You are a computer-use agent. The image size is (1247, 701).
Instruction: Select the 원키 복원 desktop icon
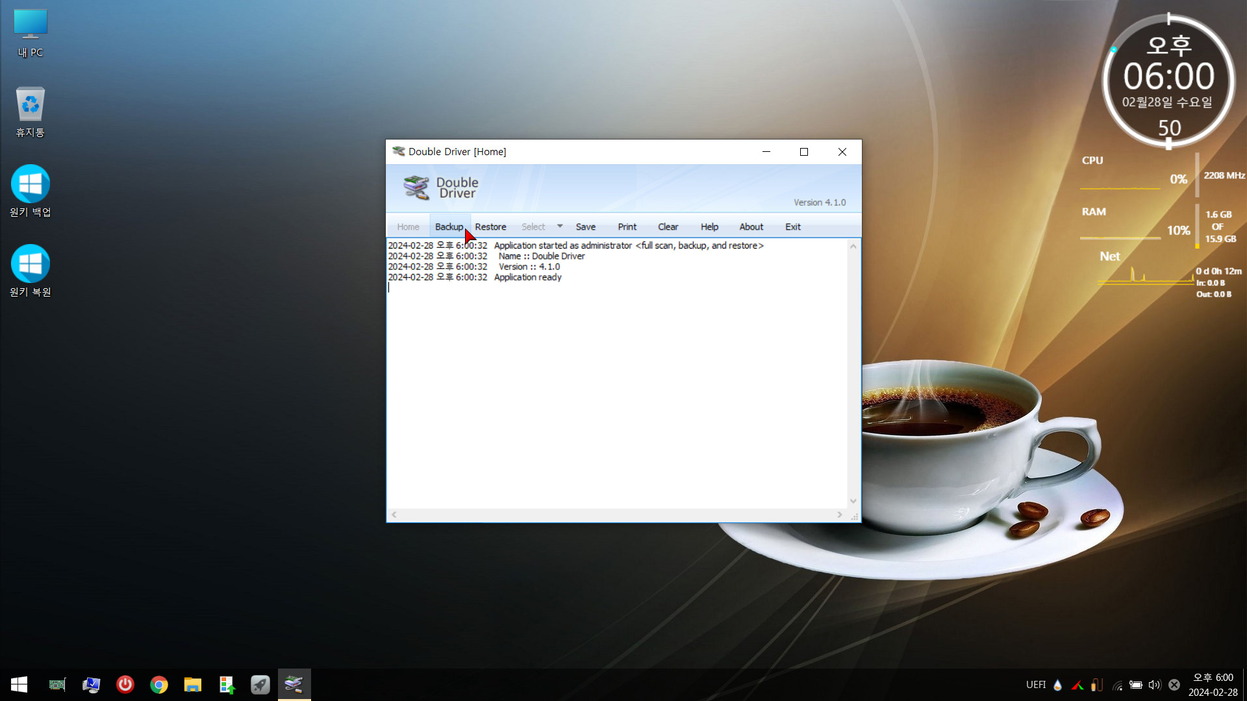[31, 271]
